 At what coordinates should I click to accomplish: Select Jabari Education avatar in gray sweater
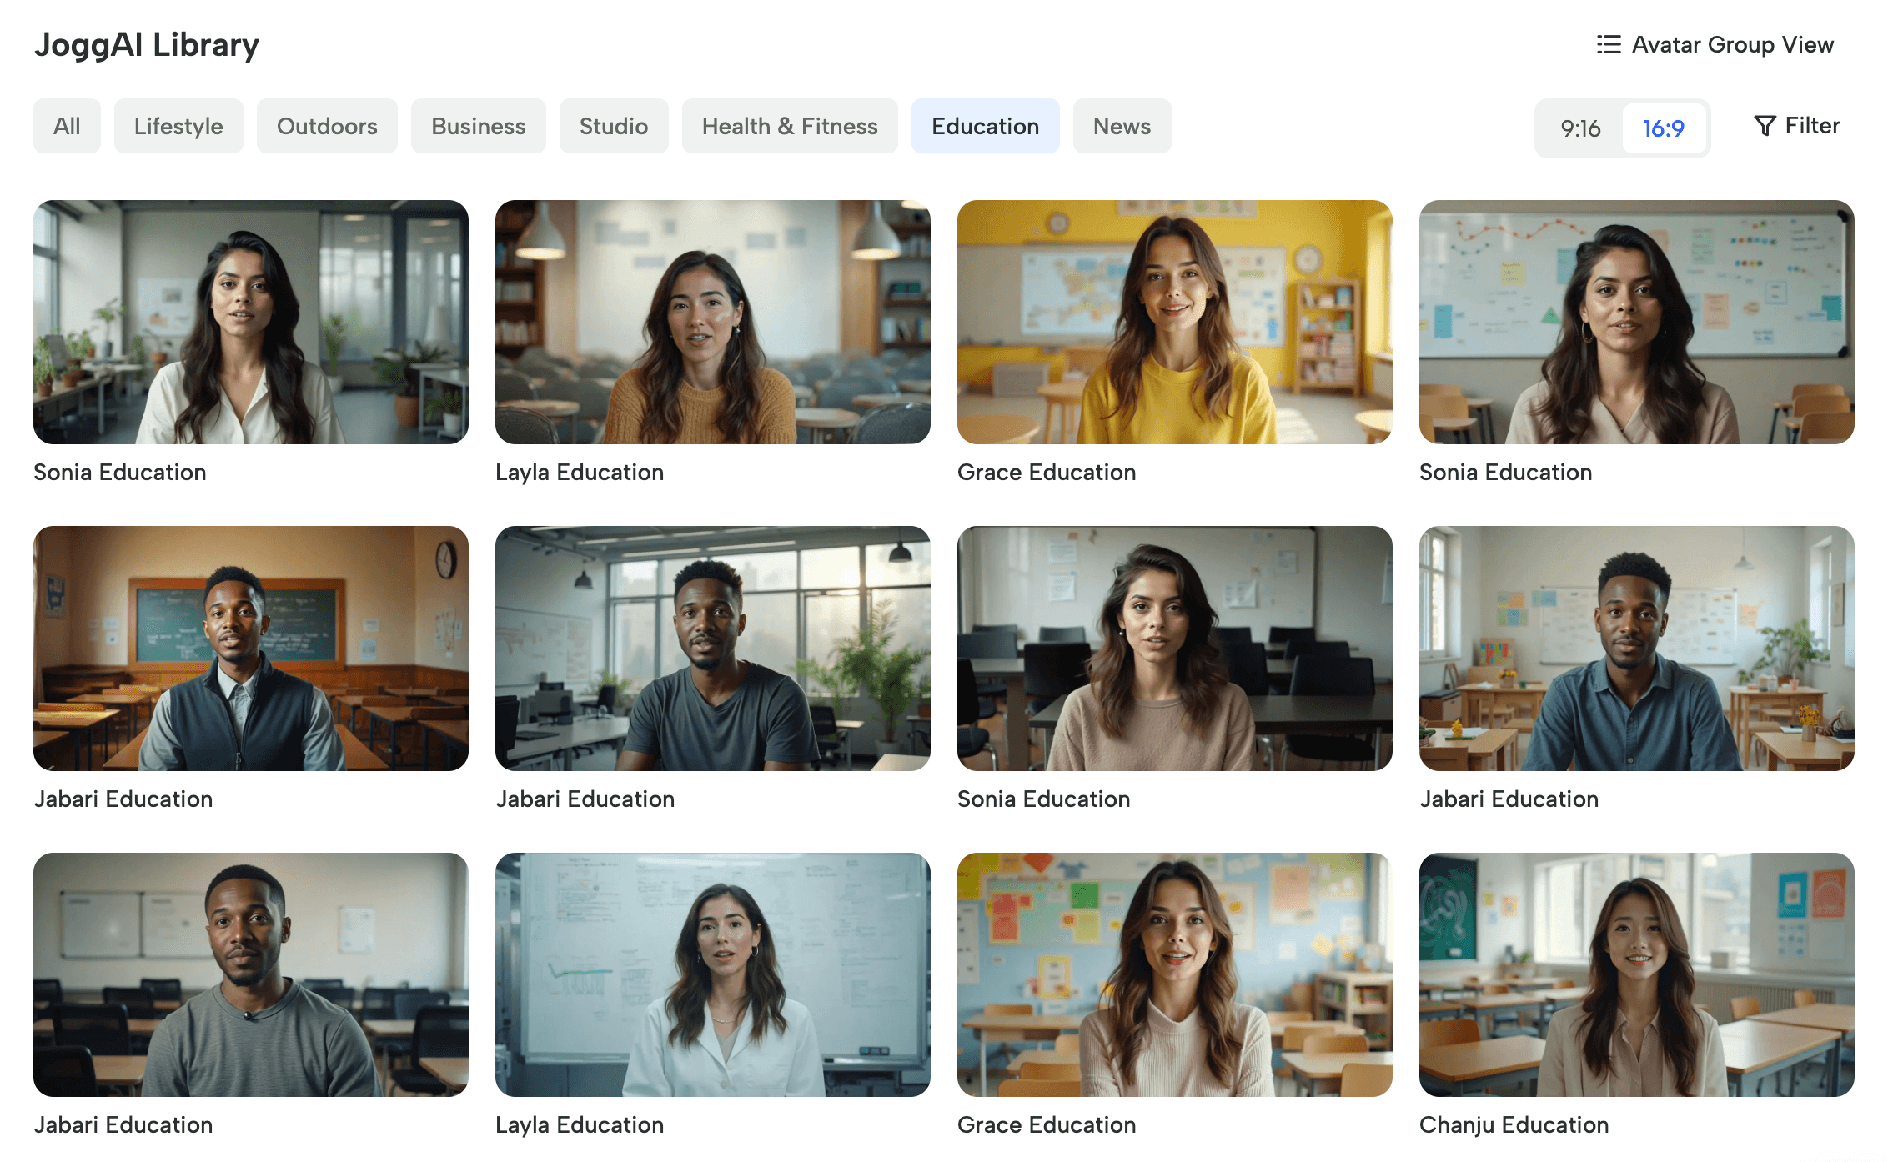pyautogui.click(x=251, y=974)
